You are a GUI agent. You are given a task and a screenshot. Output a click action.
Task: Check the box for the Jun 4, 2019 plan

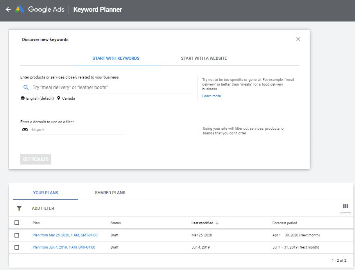coord(17,247)
